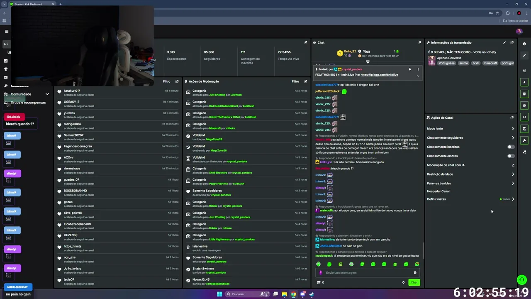Select the Stream - Kick Dashboard browser tab
531x299 pixels.
pyautogui.click(x=32, y=4)
